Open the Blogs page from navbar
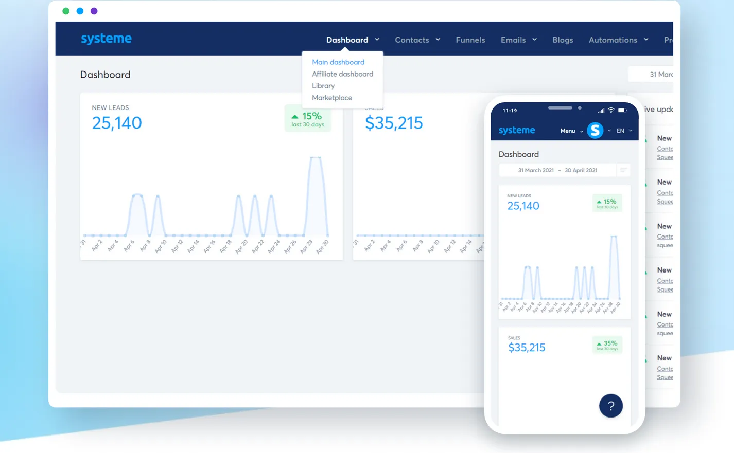 click(x=563, y=40)
